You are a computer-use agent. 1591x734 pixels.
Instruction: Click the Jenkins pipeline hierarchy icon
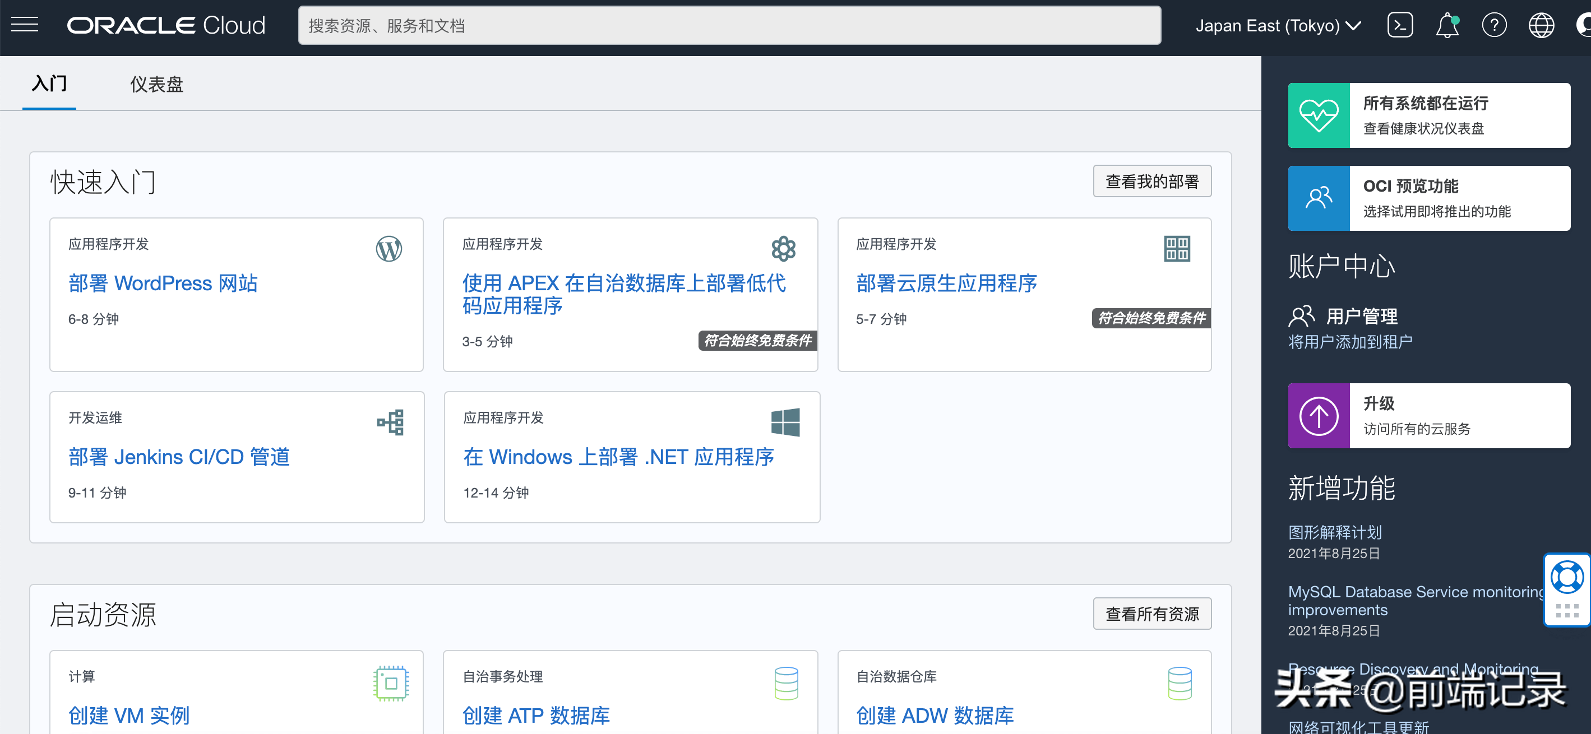(x=390, y=422)
